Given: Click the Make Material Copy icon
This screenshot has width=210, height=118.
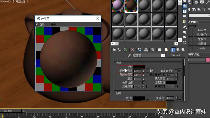Looking at the screenshot, I should 140,50.
